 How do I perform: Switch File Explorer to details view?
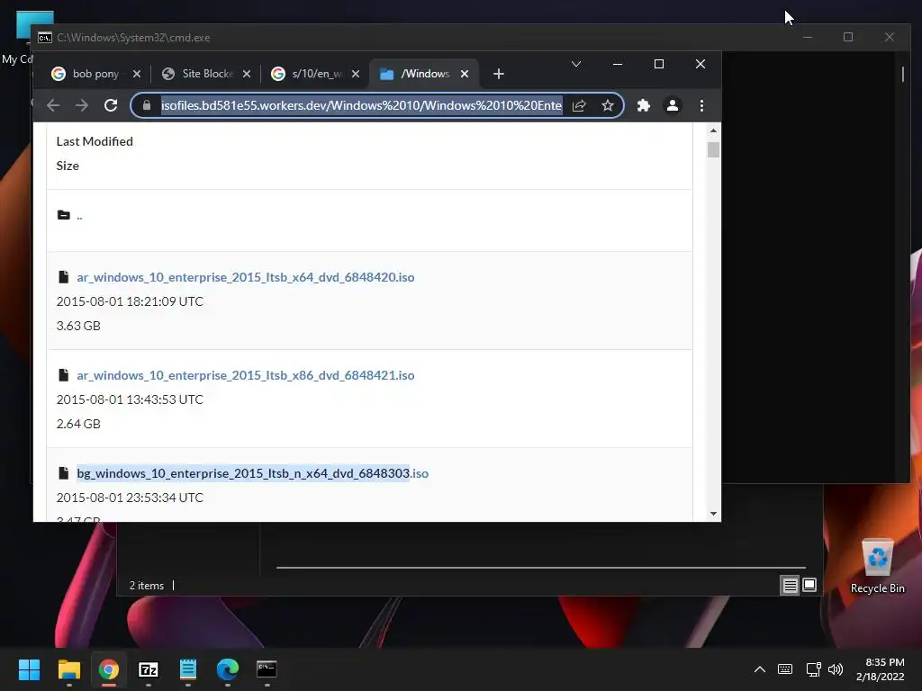(790, 585)
